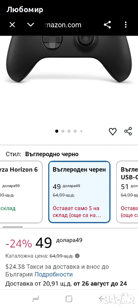The width and height of the screenshot is (138, 308).
Task: Click the horizontal style scrollbar thumb
Action: click(12, 227)
